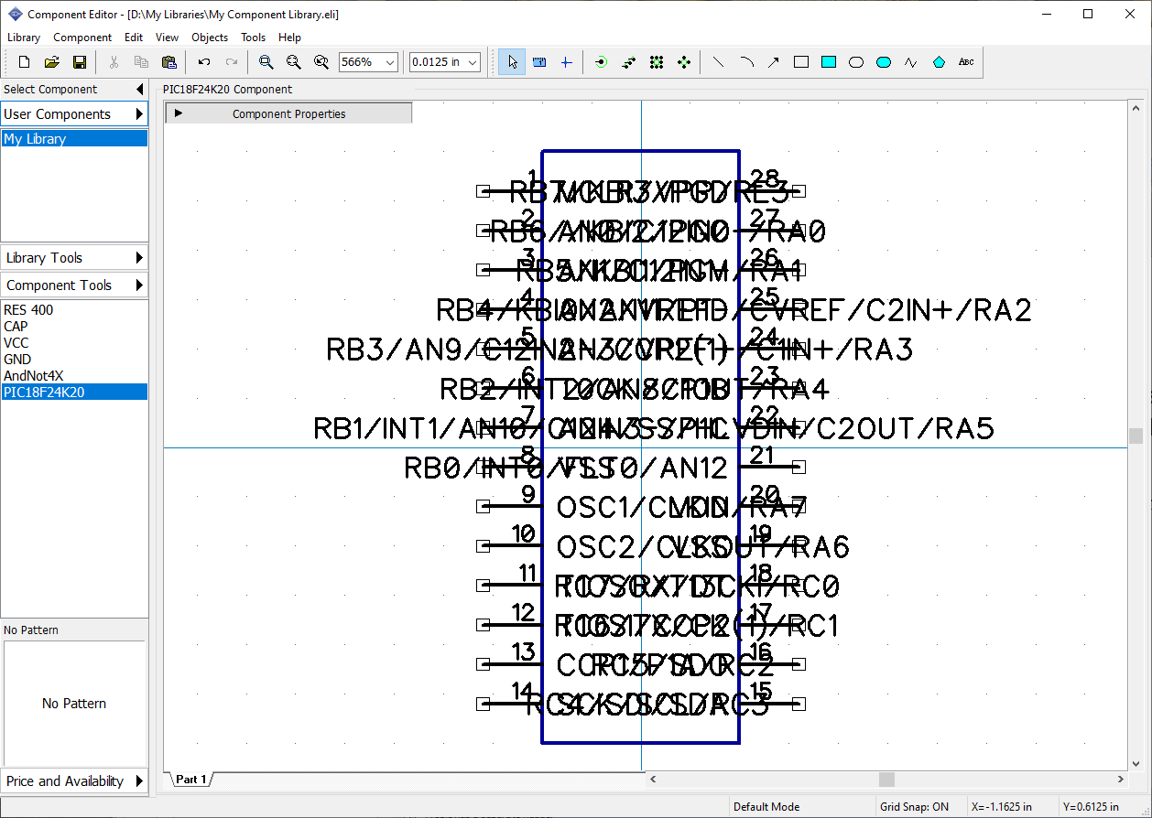The height and width of the screenshot is (818, 1152).
Task: Open the Edit menu
Action: 134,38
